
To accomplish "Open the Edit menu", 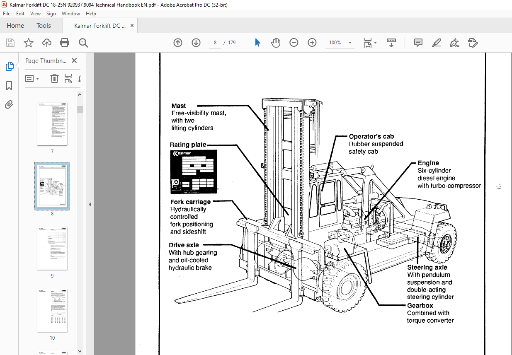I will tap(20, 14).
